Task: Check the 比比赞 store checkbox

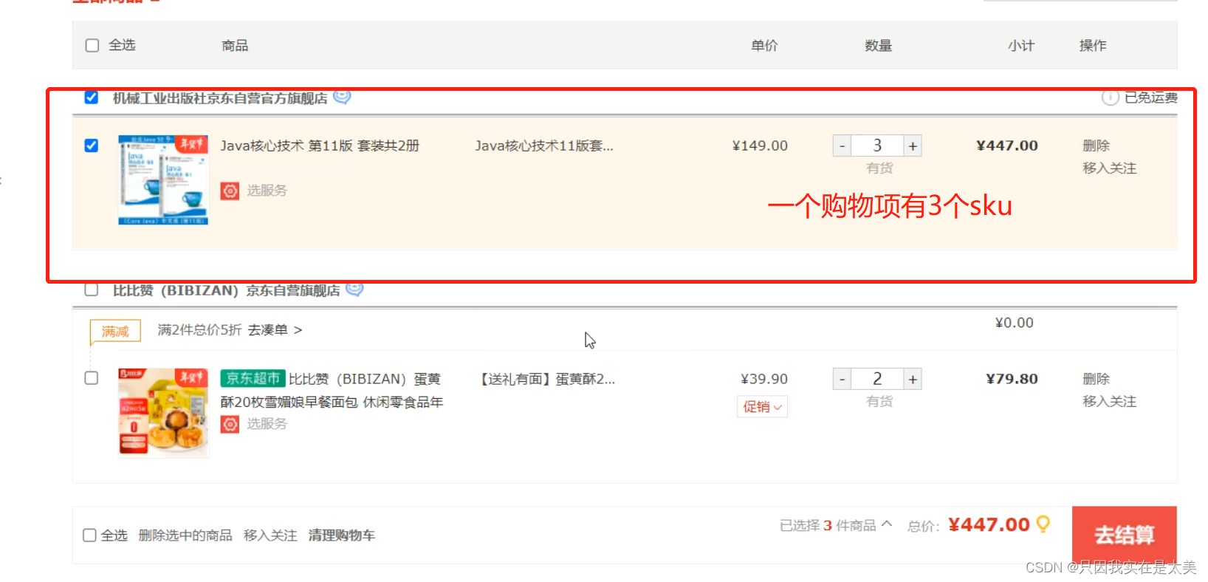Action: pyautogui.click(x=92, y=290)
